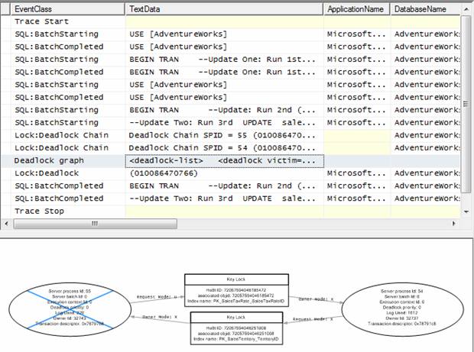Click the Request Mode: U edge label

[157, 296]
